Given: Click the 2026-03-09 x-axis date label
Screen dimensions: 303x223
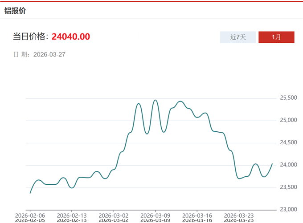Looking at the screenshot, I should tap(155, 215).
